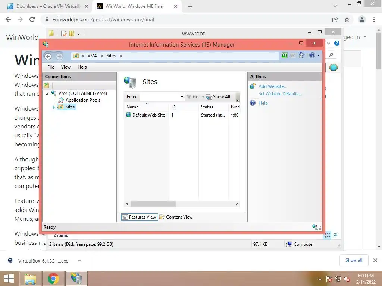This screenshot has width=382, height=286.
Task: Open the filter toolbar overflow arrow
Action: pos(237,100)
